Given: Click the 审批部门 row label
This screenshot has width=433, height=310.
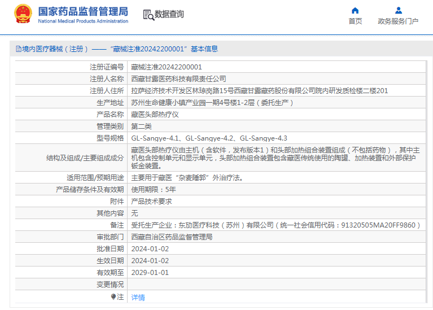Looking at the screenshot, I should coord(110,237).
